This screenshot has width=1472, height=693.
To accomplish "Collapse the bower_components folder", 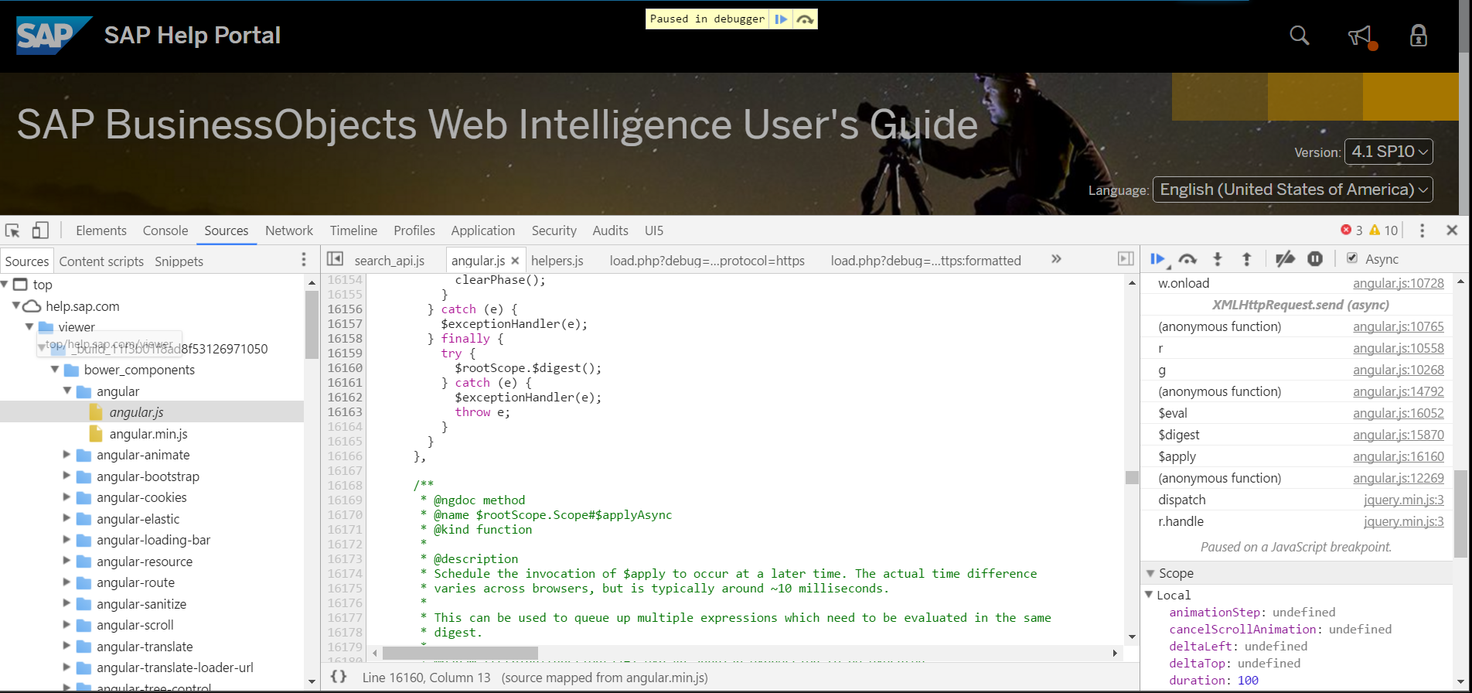I will pyautogui.click(x=55, y=370).
